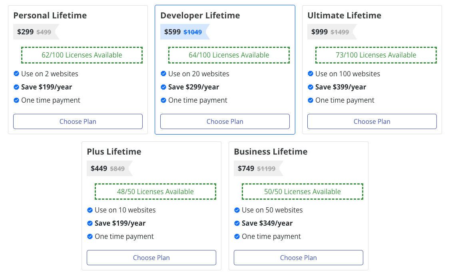452x276 pixels.
Task: Click the check icon next to 'One time payment' in Developer Lifetime
Action: pos(163,100)
